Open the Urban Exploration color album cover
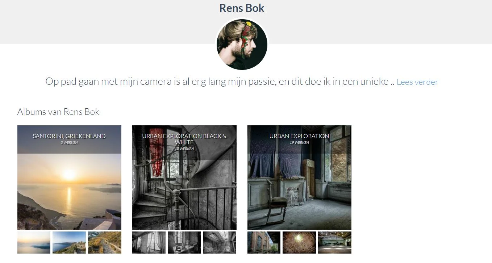The width and height of the screenshot is (492, 263). [x=299, y=178]
